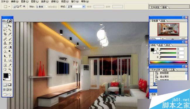This screenshot has height=109, width=190.
Task: Select the Blur tool
Action: tap(5, 51)
